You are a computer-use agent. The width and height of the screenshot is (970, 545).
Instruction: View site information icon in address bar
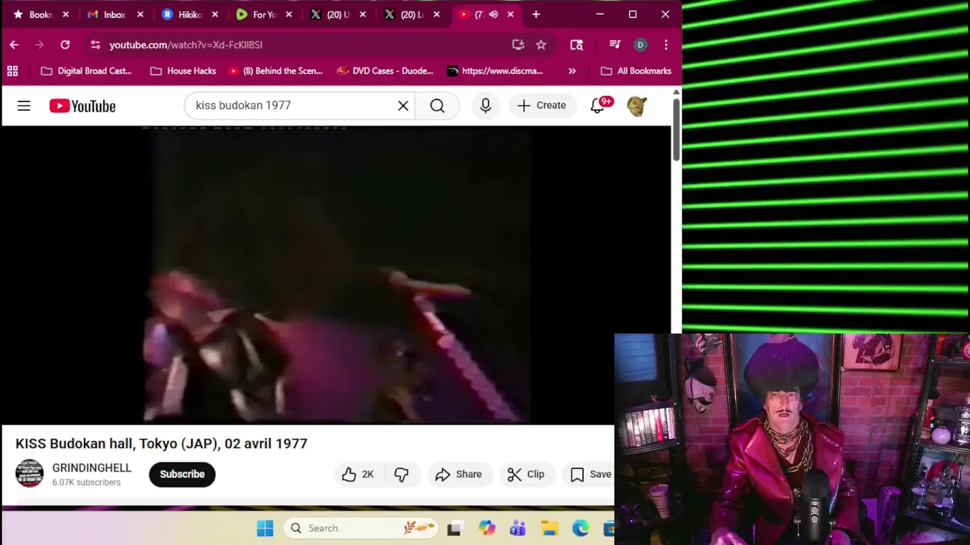point(95,45)
